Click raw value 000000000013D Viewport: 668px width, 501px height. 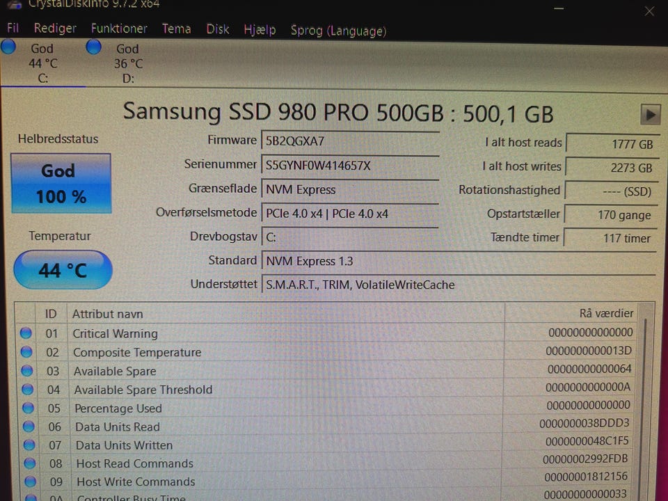tap(589, 351)
